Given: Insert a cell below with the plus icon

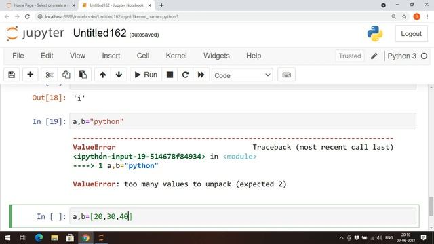Looking at the screenshot, I should [x=30, y=75].
